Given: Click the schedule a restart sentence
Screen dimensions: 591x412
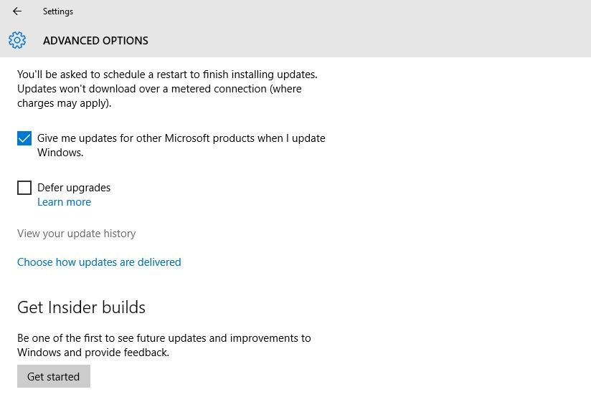Looking at the screenshot, I should (166, 75).
